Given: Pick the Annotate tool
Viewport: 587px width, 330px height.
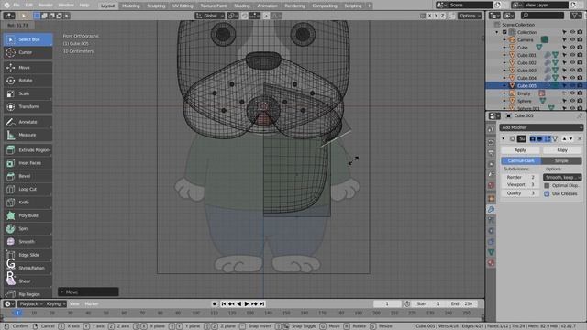Looking at the screenshot, I should (x=28, y=122).
